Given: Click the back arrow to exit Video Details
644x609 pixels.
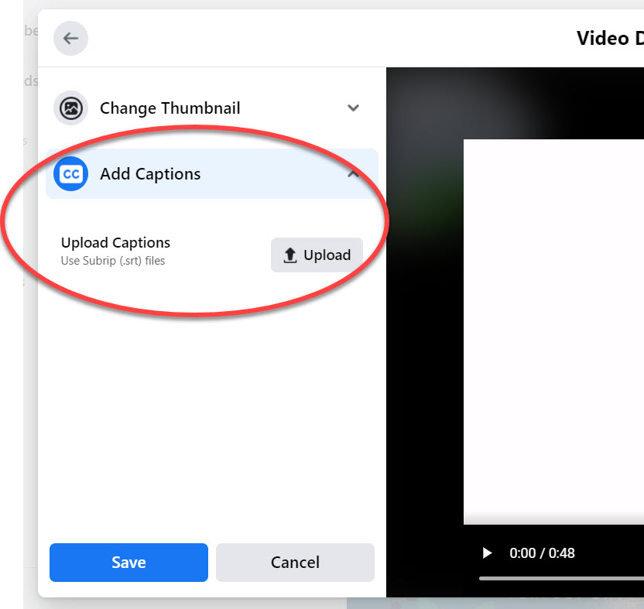Looking at the screenshot, I should point(70,38).
